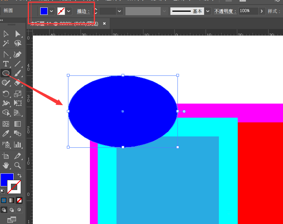The image size is (283, 224).
Task: Select the Paintbrush tool
Action: coord(18,73)
